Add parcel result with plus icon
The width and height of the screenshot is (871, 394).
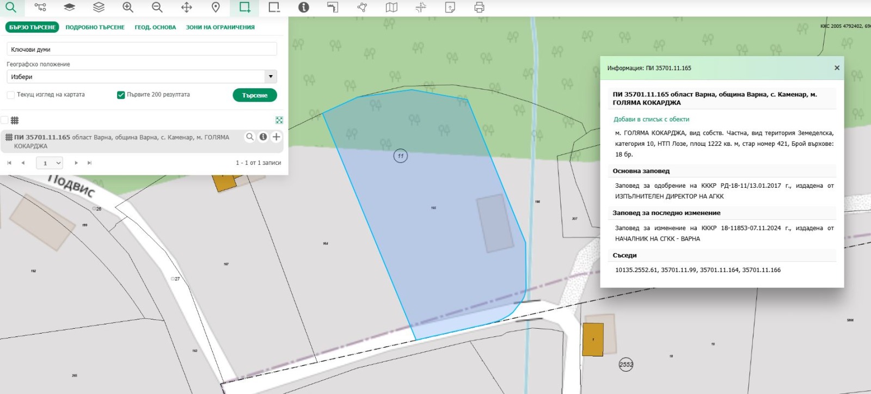(x=277, y=137)
